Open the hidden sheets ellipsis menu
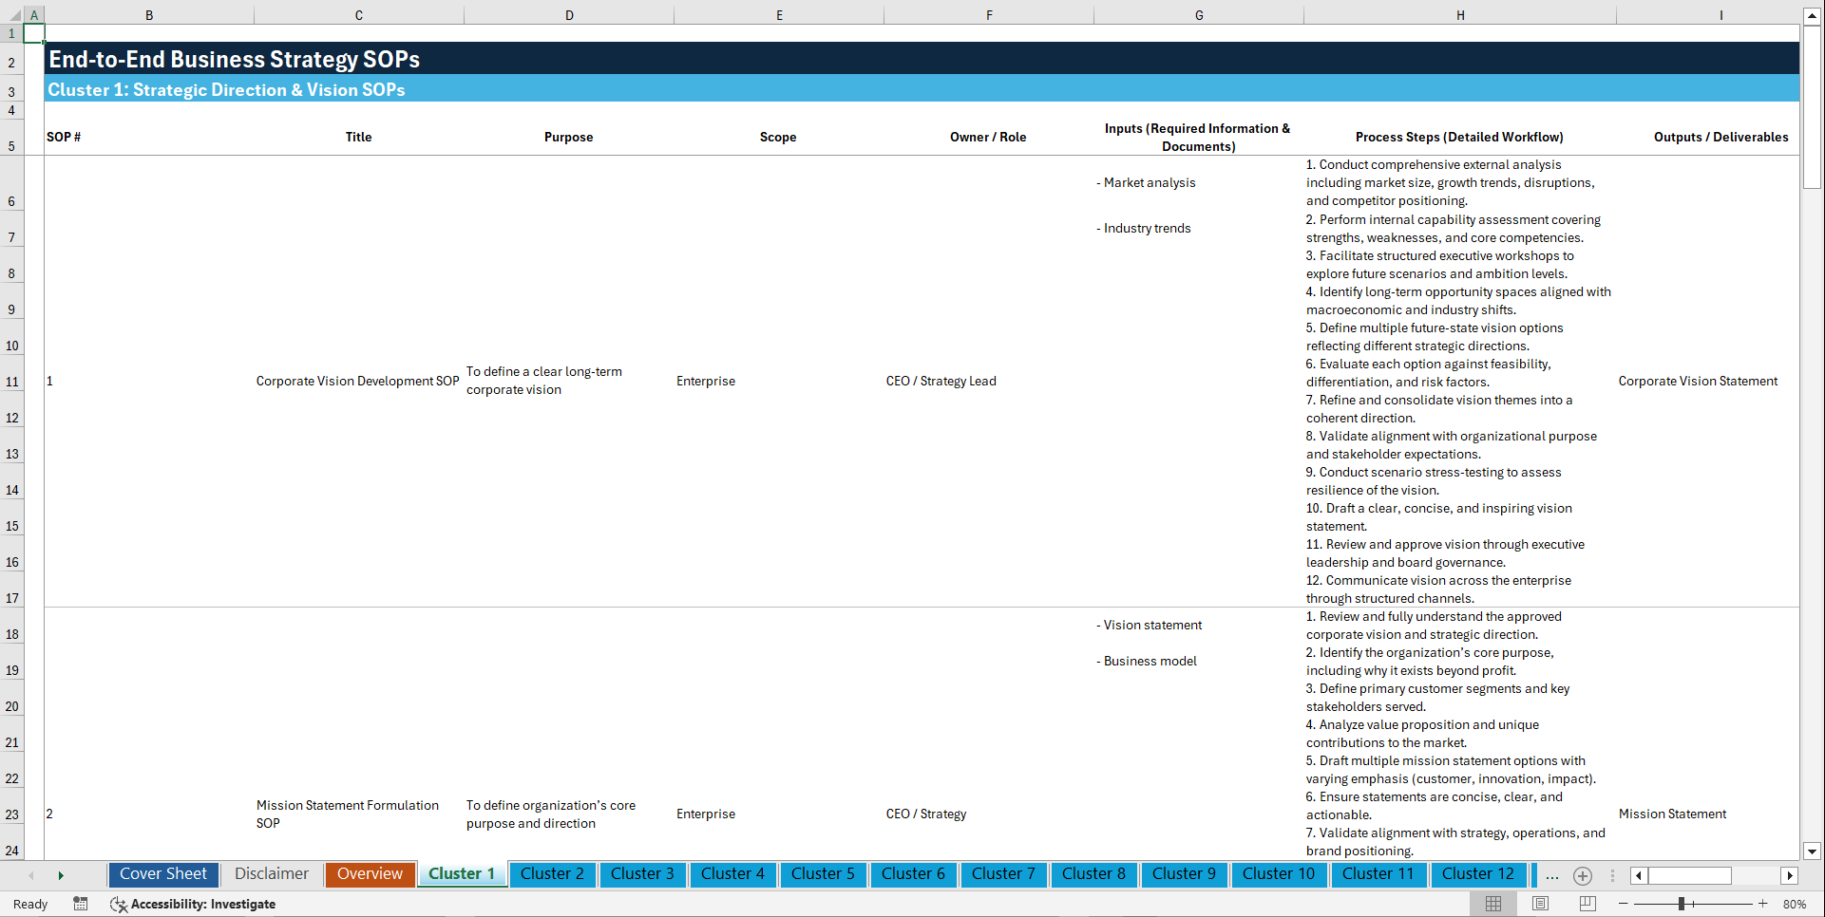The width and height of the screenshot is (1825, 917). tap(1551, 875)
